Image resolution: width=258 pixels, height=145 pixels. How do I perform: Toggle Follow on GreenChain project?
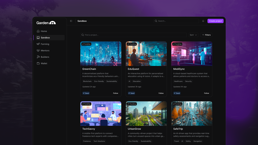pos(115,93)
